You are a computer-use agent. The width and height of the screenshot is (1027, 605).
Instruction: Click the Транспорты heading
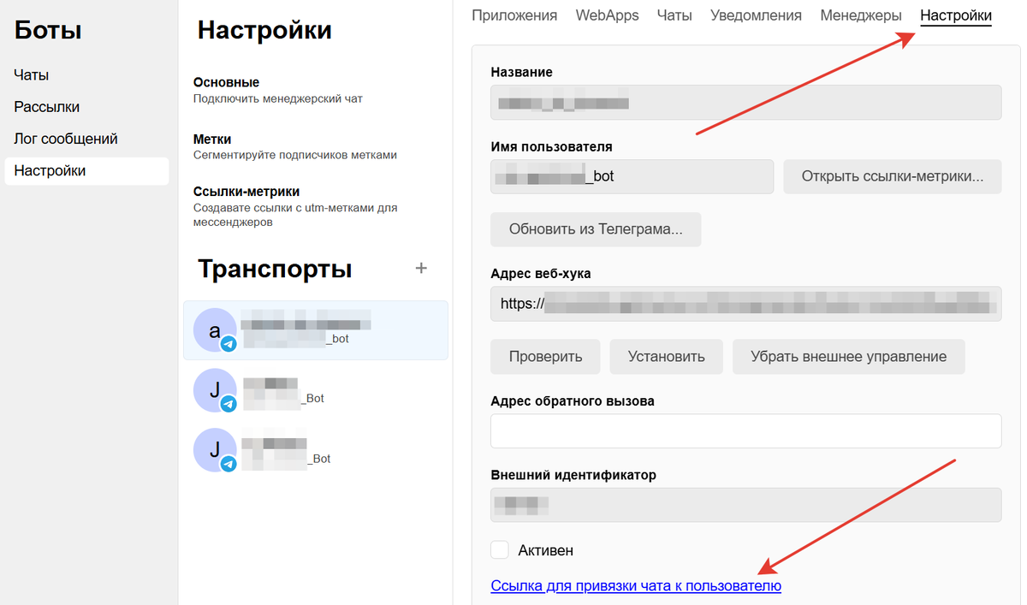275,269
